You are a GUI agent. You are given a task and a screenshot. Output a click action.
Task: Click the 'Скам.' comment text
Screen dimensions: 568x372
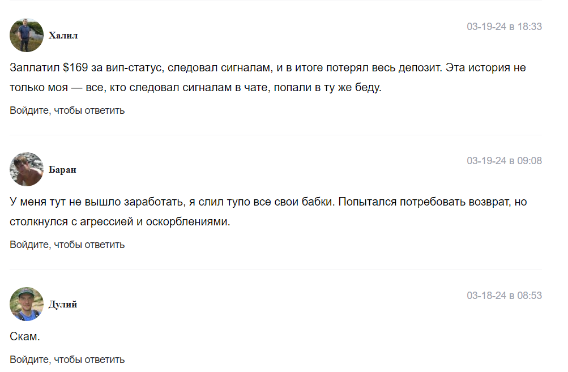click(25, 337)
